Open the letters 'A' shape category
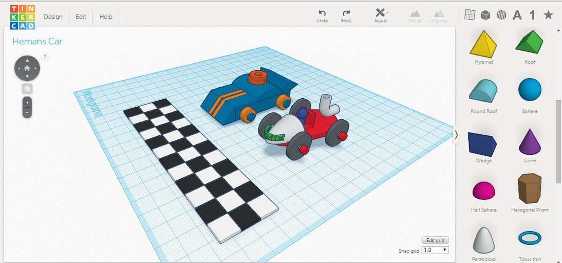Screen dimensions: 562x263 pos(517,15)
